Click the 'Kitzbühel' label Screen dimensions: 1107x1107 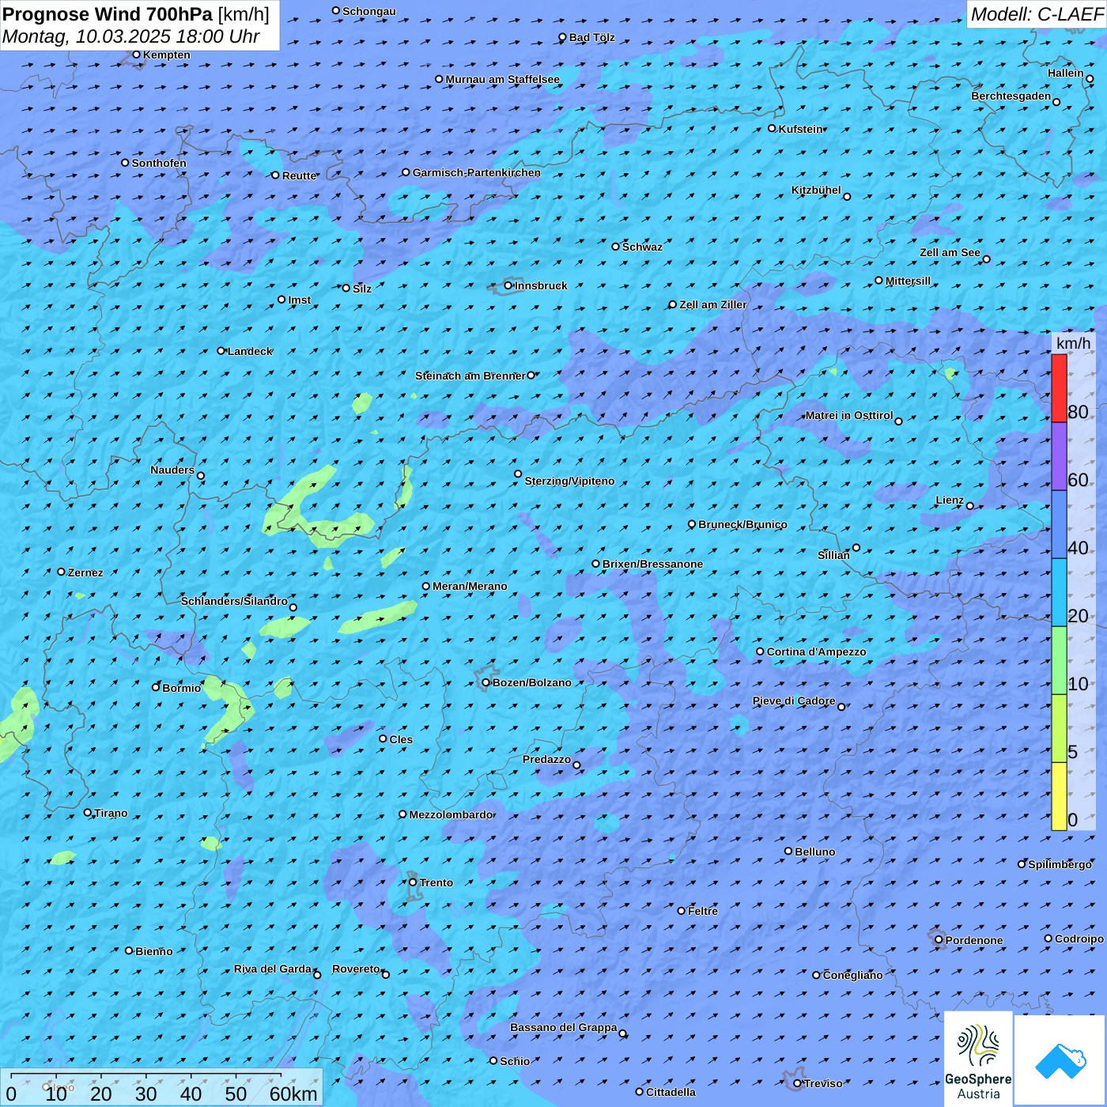816,190
